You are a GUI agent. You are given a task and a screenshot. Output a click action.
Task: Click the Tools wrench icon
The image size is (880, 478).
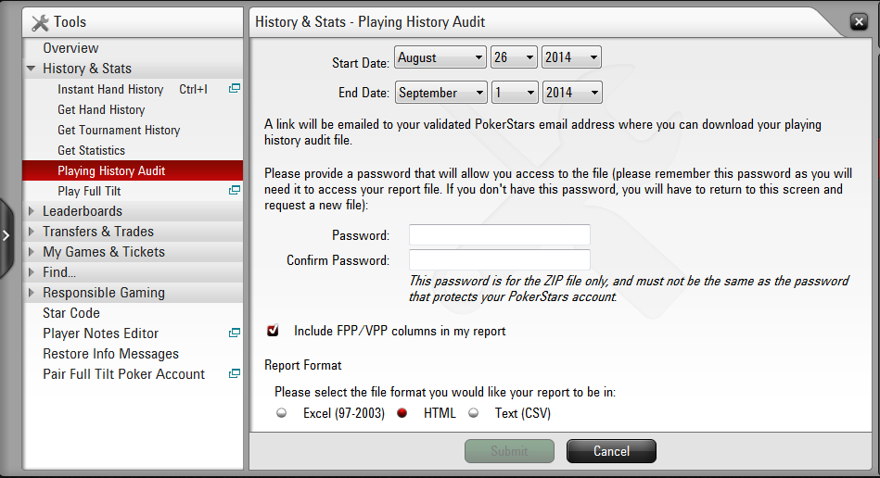[39, 22]
